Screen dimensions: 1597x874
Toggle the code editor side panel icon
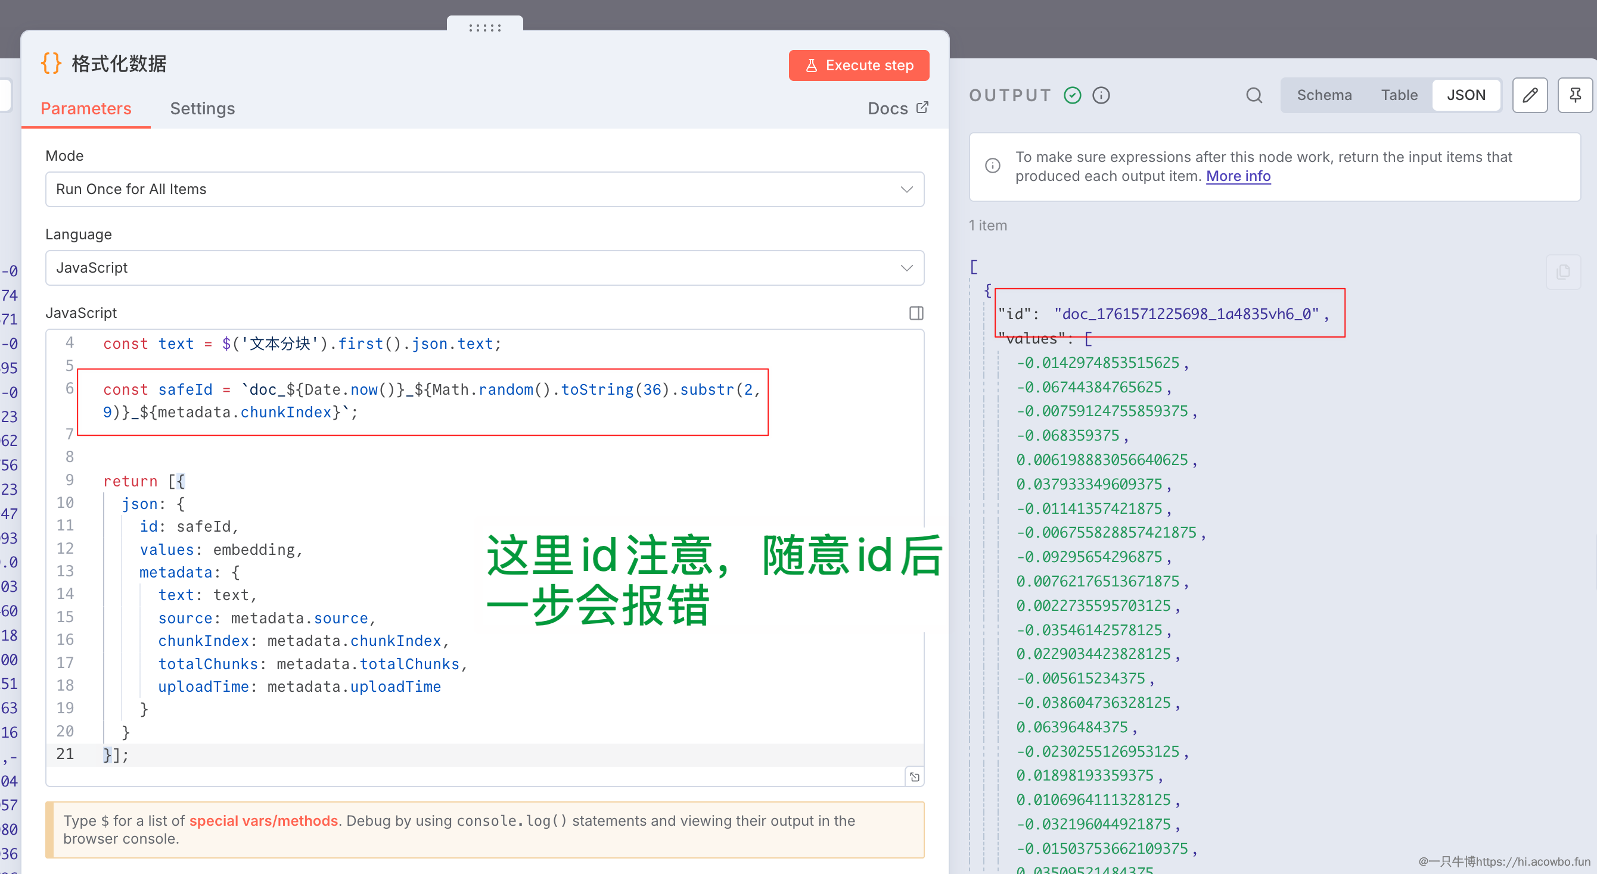tap(916, 313)
